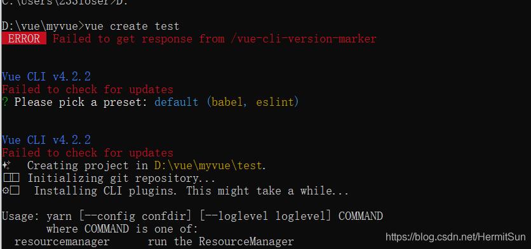
Task: Click the green question mark prompt
Action: [x=4, y=102]
